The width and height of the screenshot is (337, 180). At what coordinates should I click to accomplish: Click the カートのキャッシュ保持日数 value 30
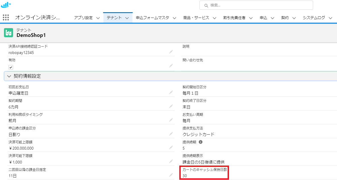(185, 176)
